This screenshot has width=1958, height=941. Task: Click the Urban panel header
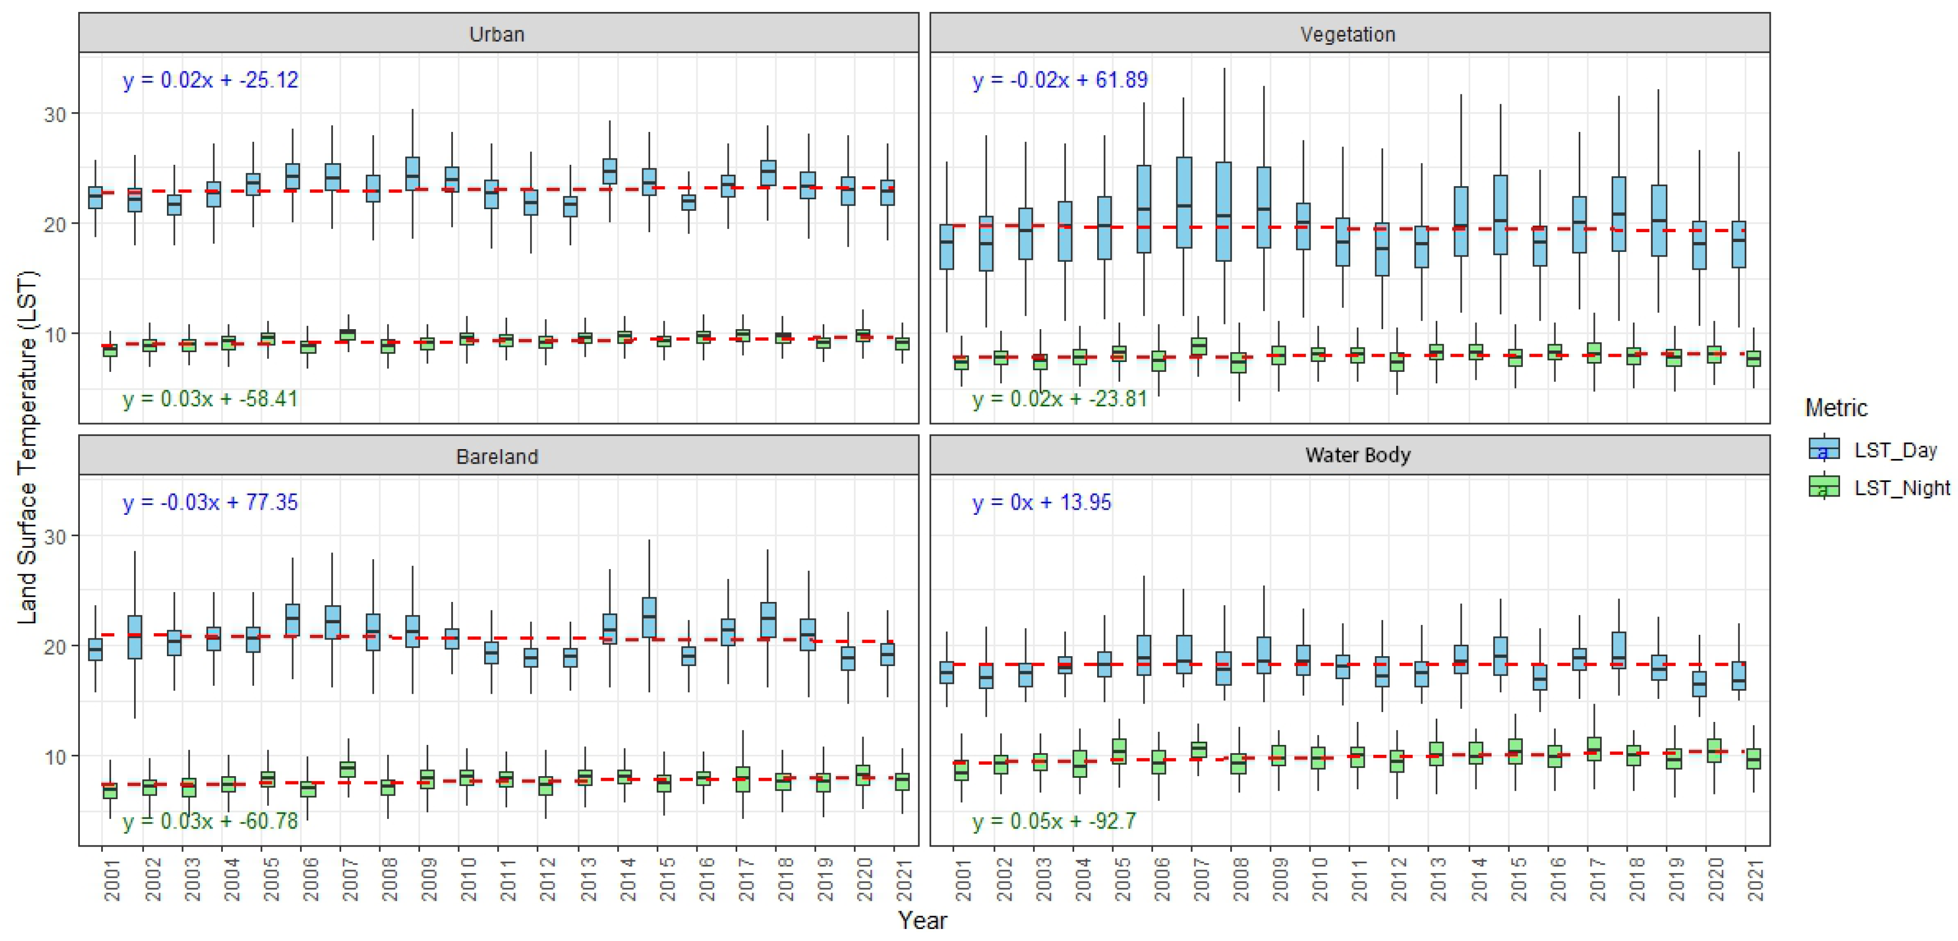pyautogui.click(x=497, y=34)
